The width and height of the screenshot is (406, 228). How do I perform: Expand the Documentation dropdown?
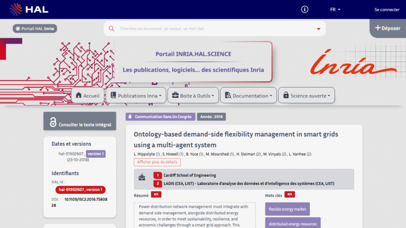[x=248, y=96]
